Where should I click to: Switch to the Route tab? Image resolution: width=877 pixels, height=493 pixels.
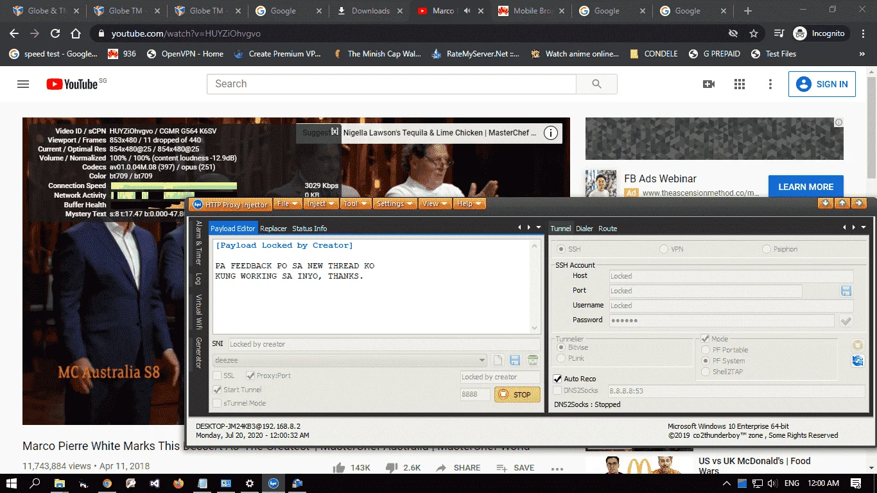(x=607, y=229)
